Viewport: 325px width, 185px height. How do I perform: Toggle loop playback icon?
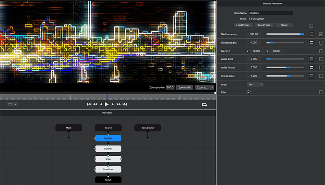point(204,104)
